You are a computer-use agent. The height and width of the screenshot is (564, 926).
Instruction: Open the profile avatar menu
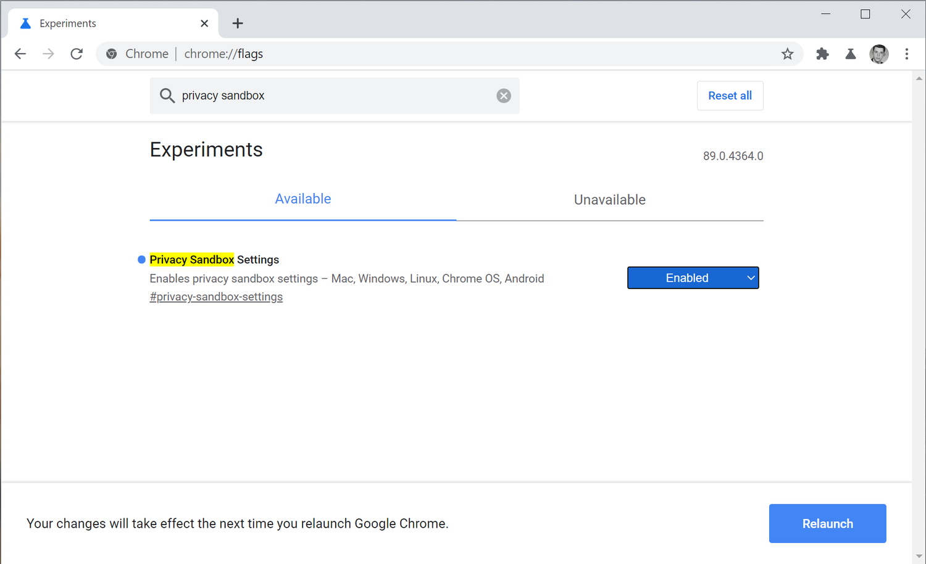(879, 54)
